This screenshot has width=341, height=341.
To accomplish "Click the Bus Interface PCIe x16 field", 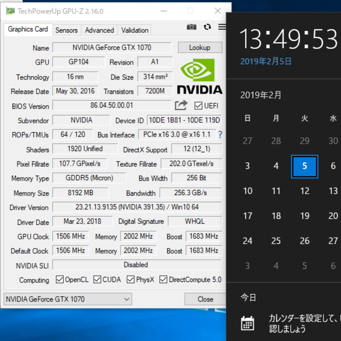I will (x=177, y=134).
